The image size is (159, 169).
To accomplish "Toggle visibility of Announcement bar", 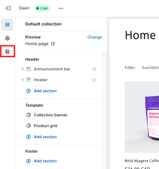I will (94, 69).
